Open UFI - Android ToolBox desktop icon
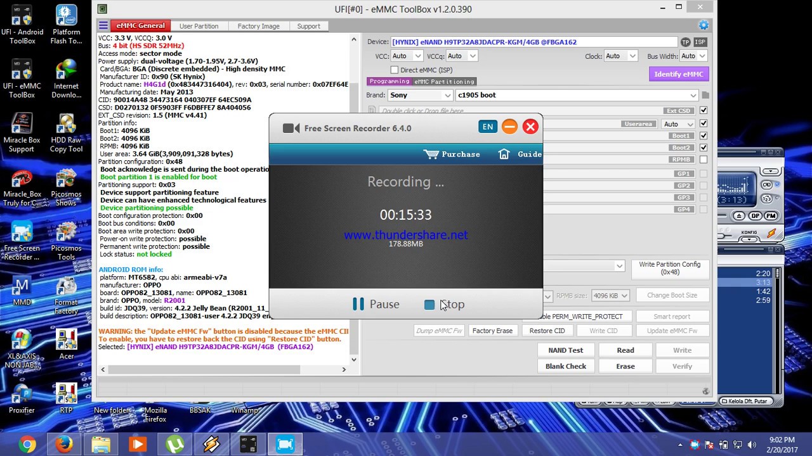 (x=22, y=25)
